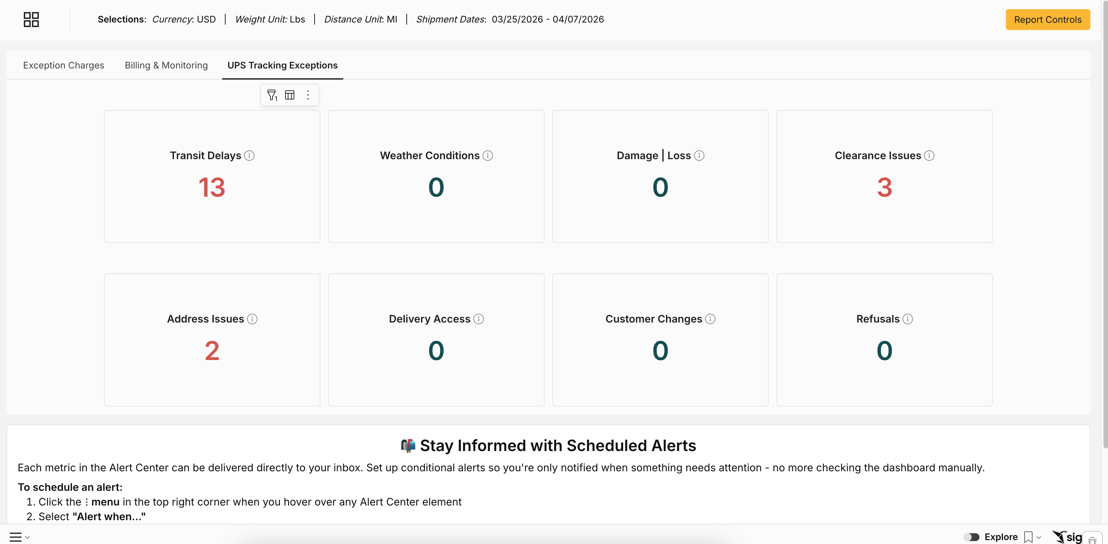1108x544 pixels.
Task: Show info for Transit Delays
Action: click(x=250, y=156)
